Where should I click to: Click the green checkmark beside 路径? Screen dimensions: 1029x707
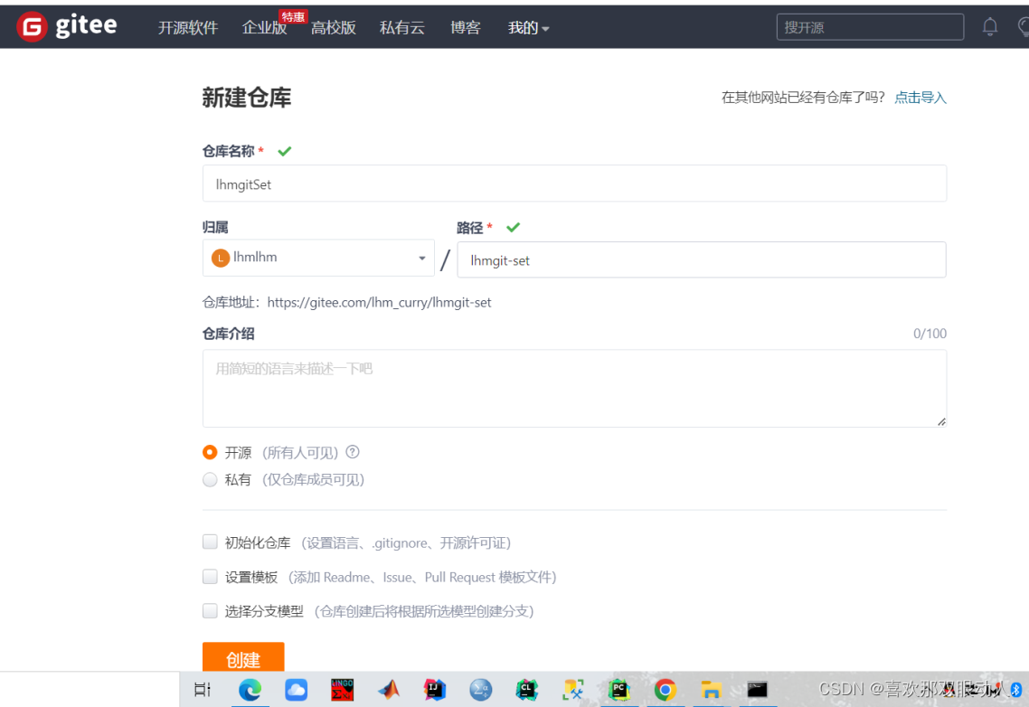pyautogui.click(x=513, y=227)
